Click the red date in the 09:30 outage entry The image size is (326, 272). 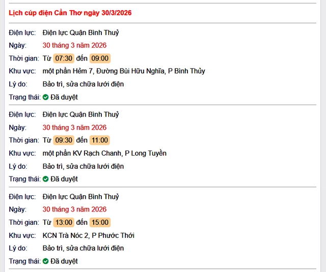tap(74, 128)
